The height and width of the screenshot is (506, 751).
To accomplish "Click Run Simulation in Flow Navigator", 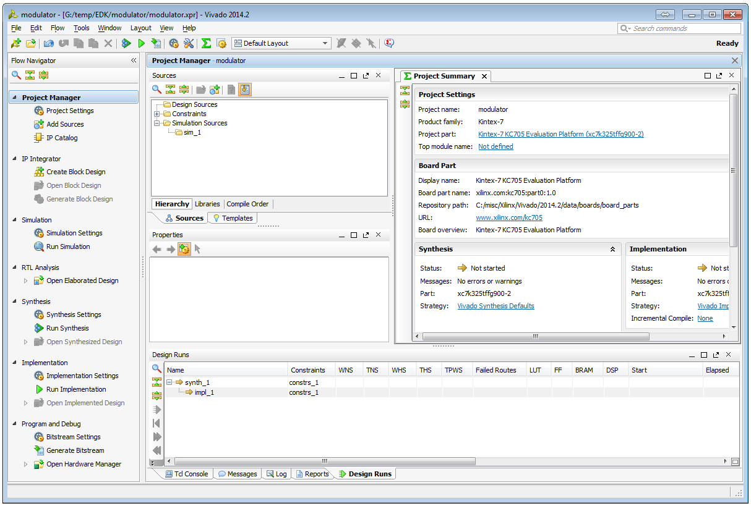I will [68, 247].
